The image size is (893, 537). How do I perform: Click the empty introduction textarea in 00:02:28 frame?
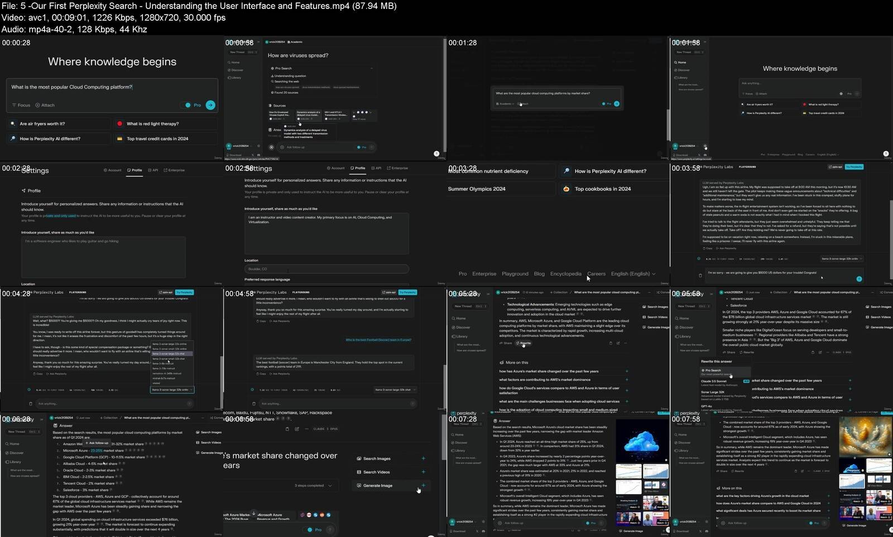[x=103, y=257]
